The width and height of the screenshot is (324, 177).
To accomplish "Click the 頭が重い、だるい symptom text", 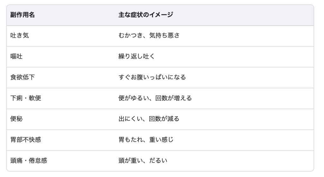I will pyautogui.click(x=143, y=161).
